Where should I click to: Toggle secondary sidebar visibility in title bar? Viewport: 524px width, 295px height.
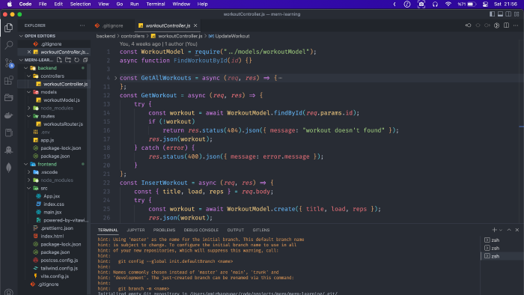tap(508, 14)
